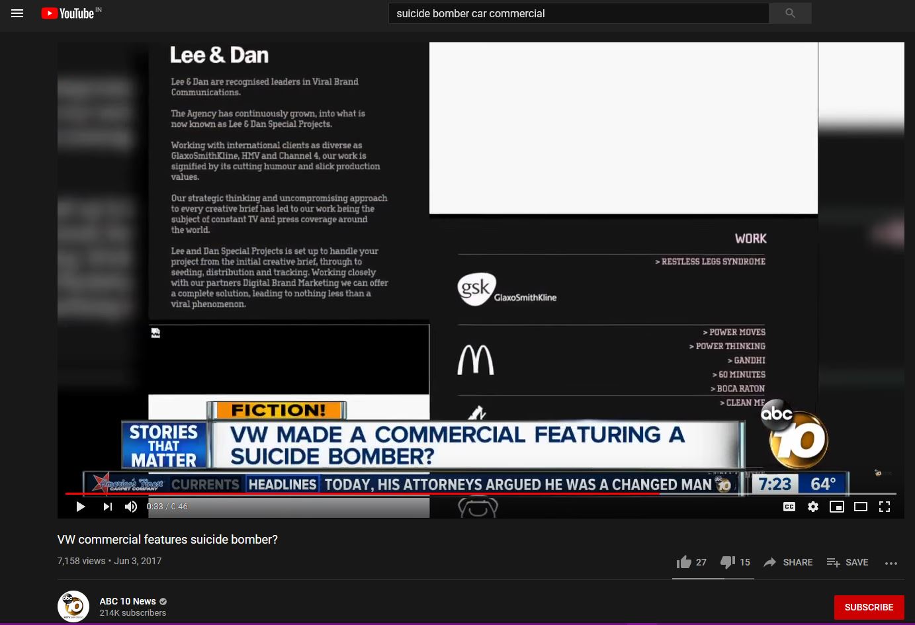Screen dimensions: 915x625
Task: Open the YouTube hamburger guide menu
Action: pos(17,13)
